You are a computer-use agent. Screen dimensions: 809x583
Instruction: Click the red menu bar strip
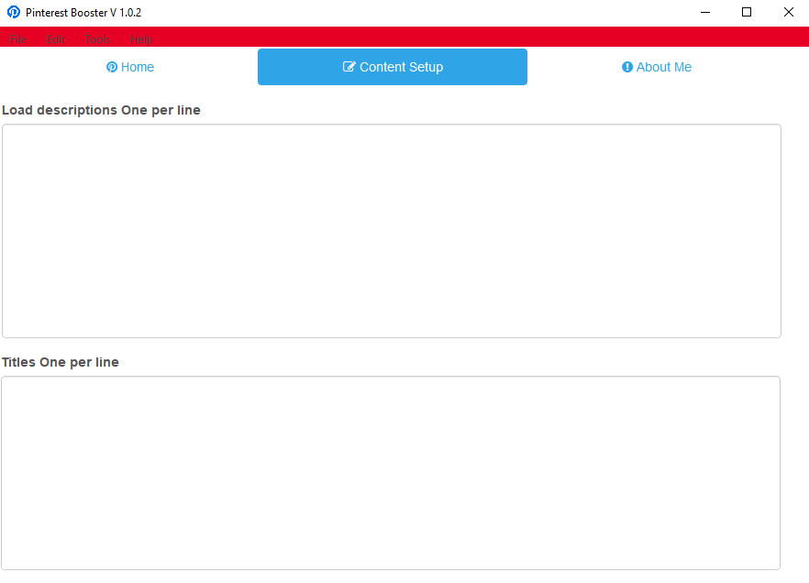[x=413, y=39]
